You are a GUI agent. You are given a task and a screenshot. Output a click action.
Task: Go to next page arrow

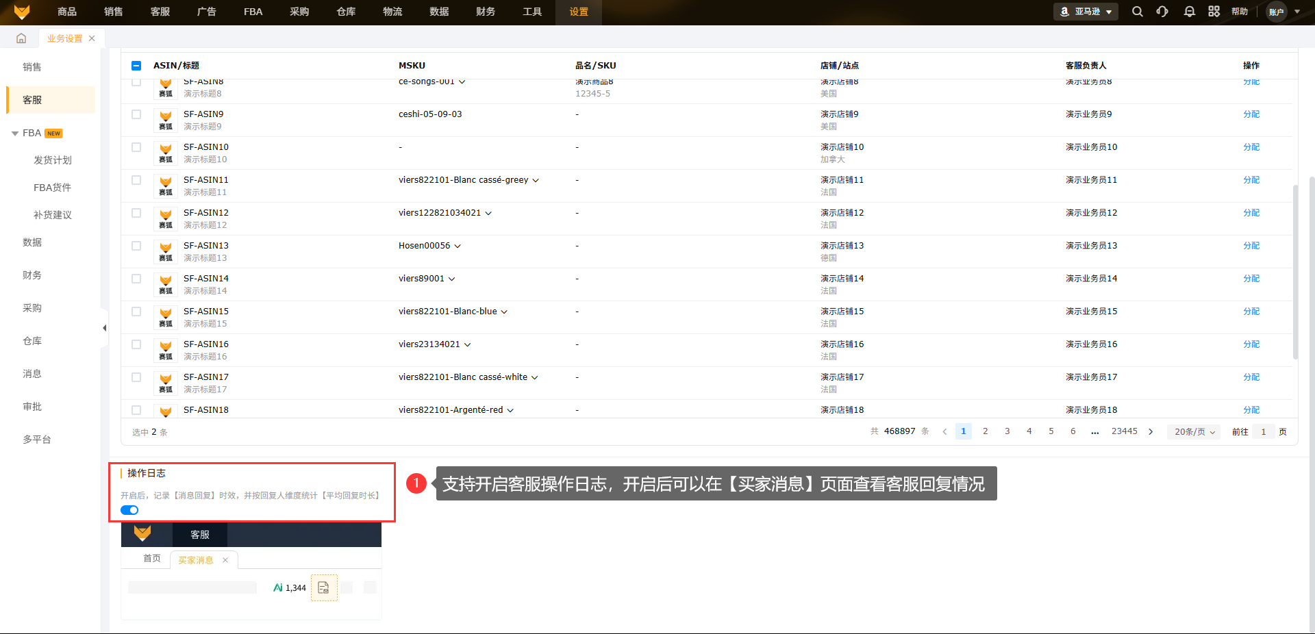[x=1151, y=432]
